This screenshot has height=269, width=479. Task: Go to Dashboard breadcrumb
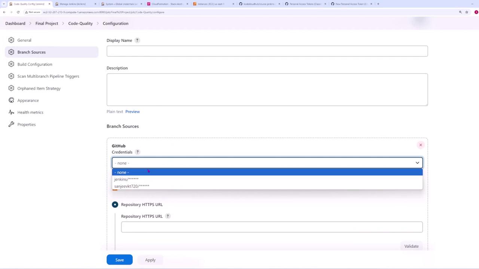pos(15,23)
